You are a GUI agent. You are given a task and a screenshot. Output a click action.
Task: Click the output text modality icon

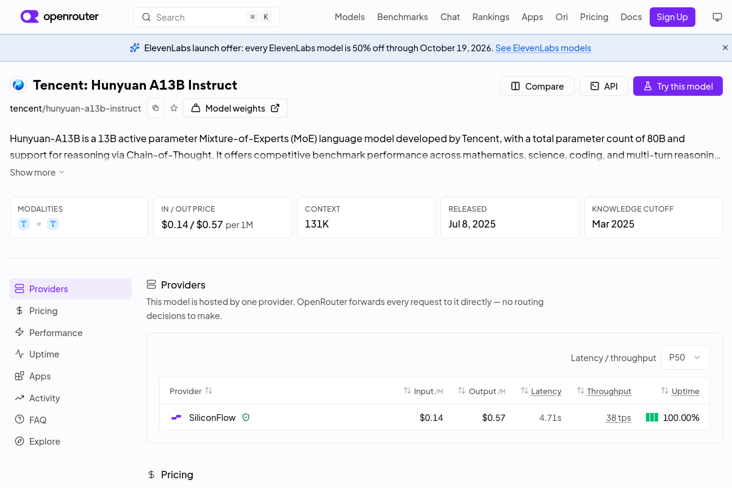[x=53, y=224]
